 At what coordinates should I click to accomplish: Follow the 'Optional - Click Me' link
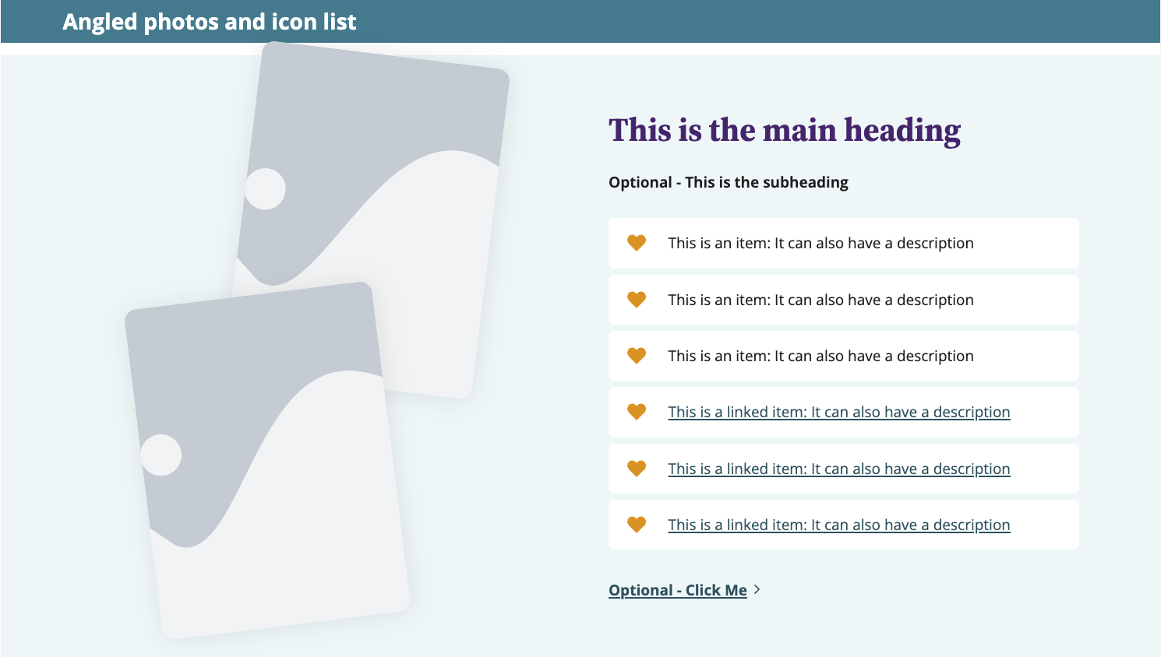677,590
